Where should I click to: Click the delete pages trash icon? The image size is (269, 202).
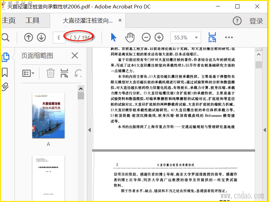51,73
